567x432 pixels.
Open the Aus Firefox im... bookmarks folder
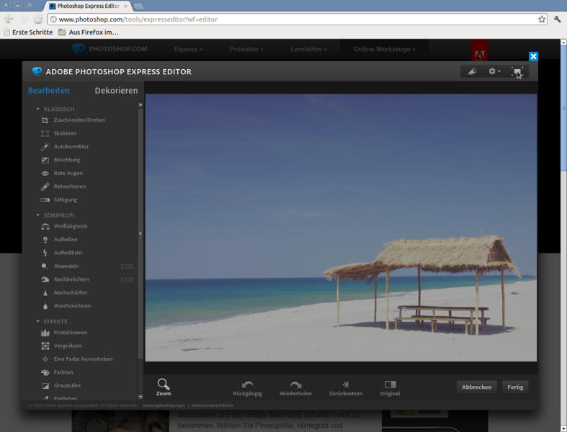89,32
